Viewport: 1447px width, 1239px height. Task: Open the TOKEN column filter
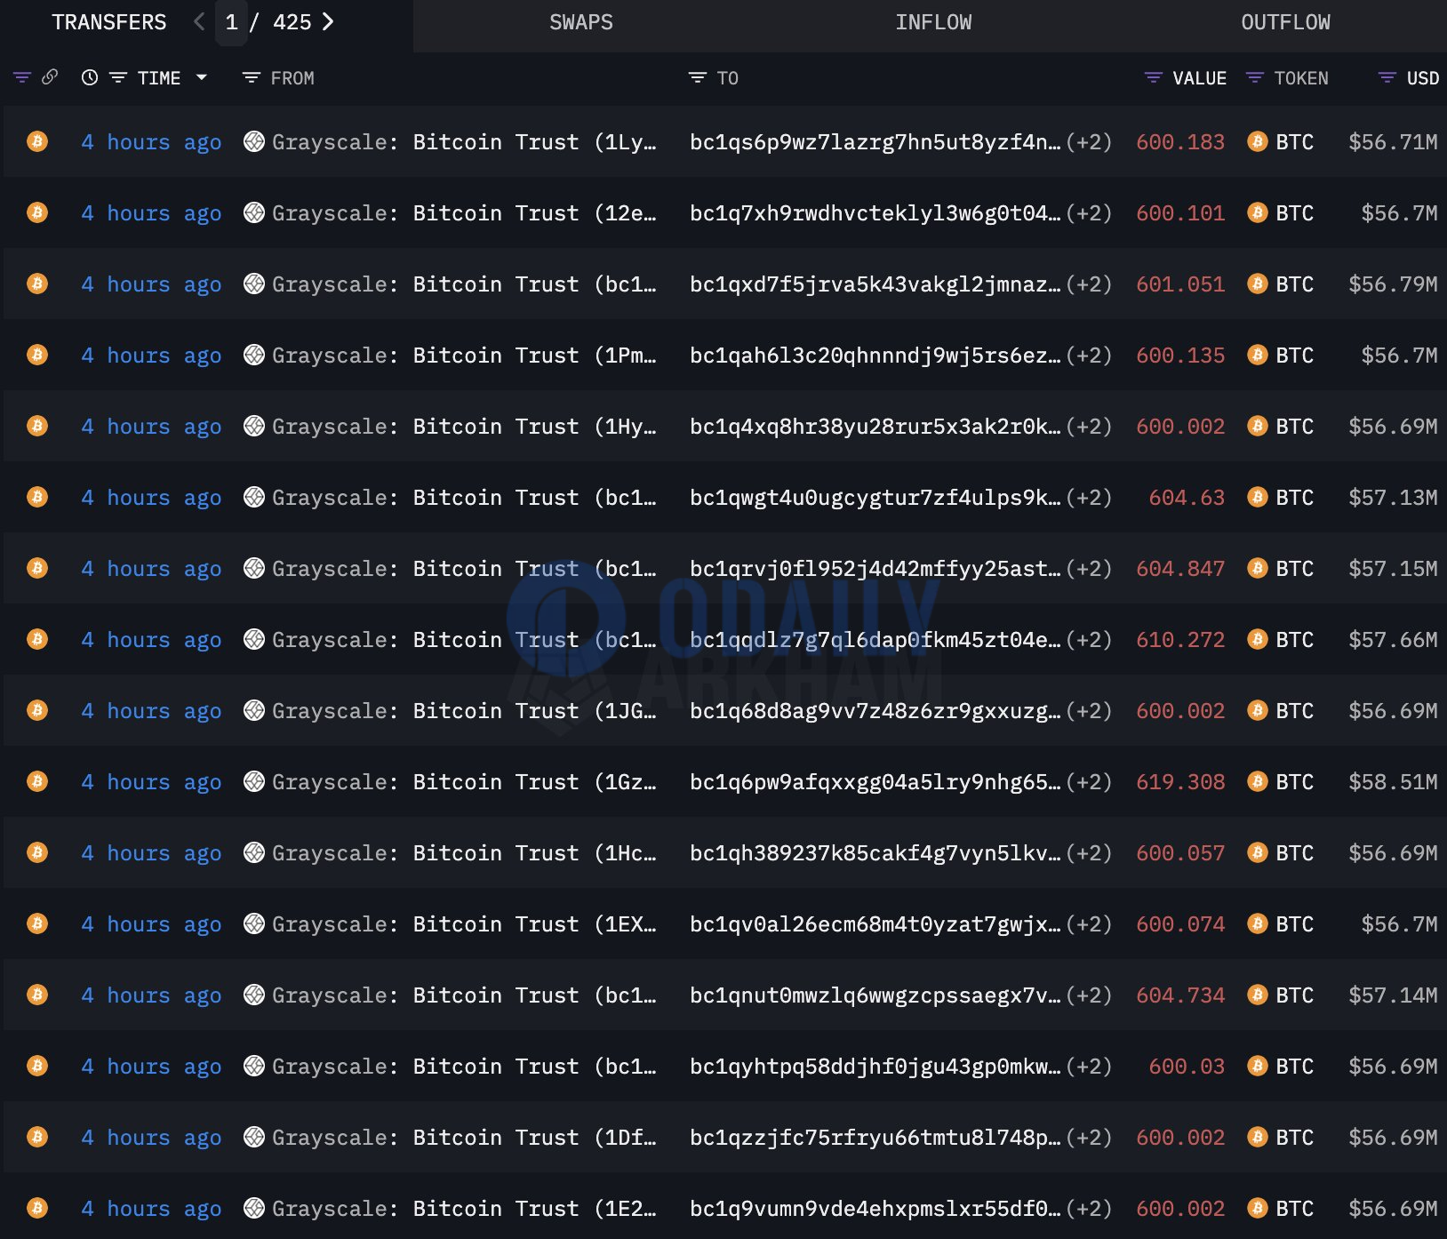click(x=1254, y=78)
